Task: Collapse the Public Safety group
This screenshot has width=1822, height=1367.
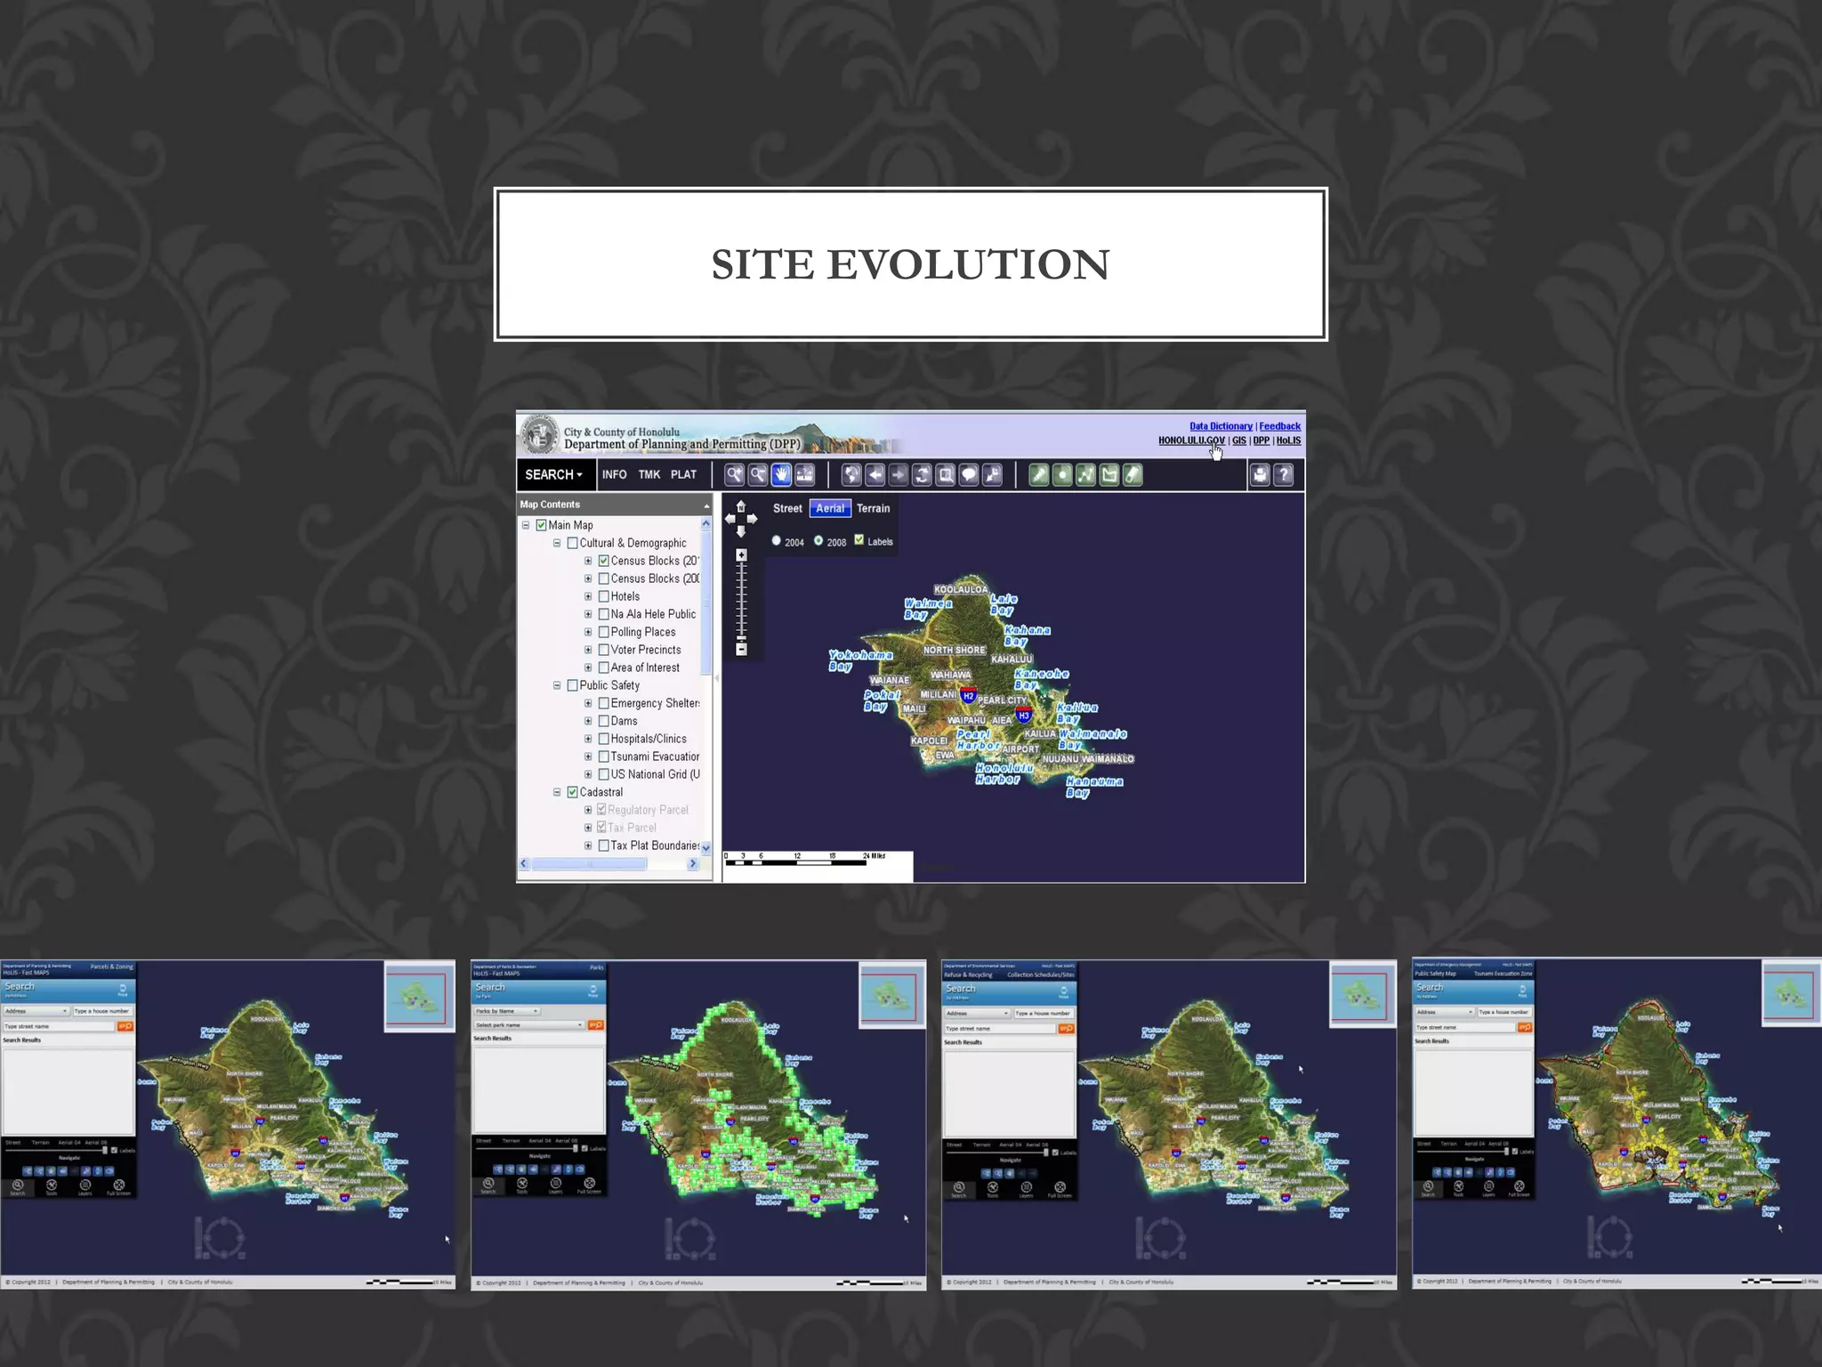Action: click(x=557, y=685)
